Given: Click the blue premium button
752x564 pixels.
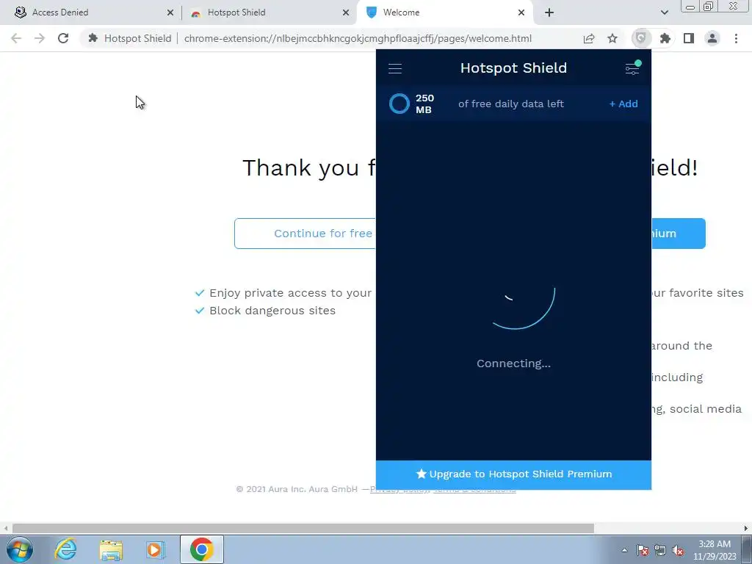Looking at the screenshot, I should [678, 234].
